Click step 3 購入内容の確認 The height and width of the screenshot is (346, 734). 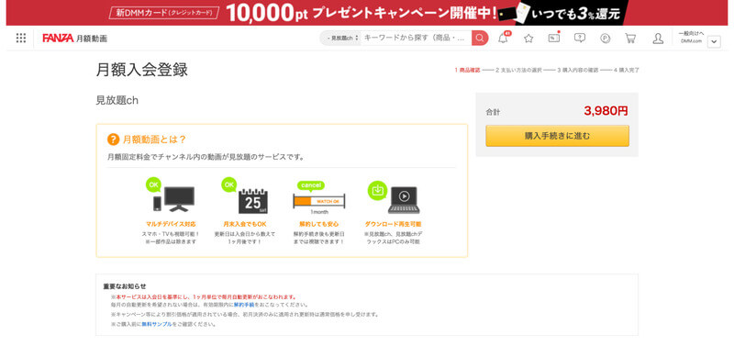(x=578, y=71)
